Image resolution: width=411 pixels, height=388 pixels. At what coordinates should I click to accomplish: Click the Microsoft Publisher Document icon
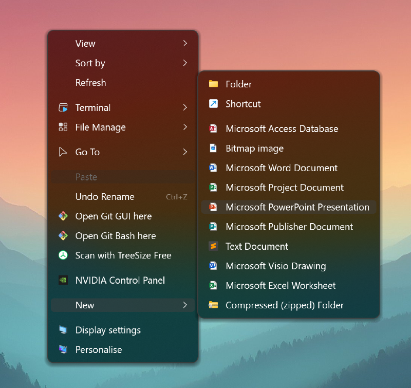[x=213, y=227]
